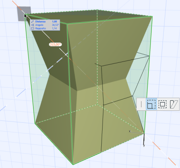This screenshot has height=168, width=180.
Task: Click the x axis label of the origin marker
Action: point(130,131)
